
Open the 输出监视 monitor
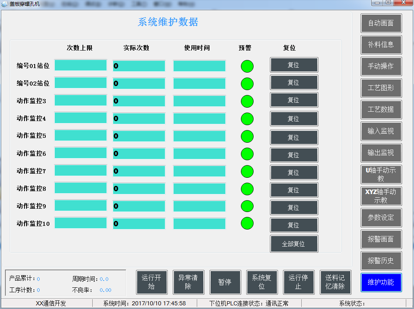click(381, 153)
